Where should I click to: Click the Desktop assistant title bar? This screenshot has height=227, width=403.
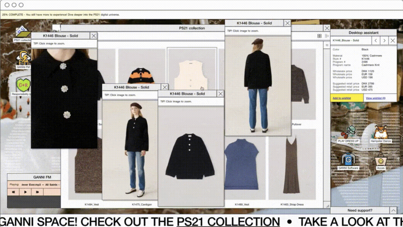[364, 33]
